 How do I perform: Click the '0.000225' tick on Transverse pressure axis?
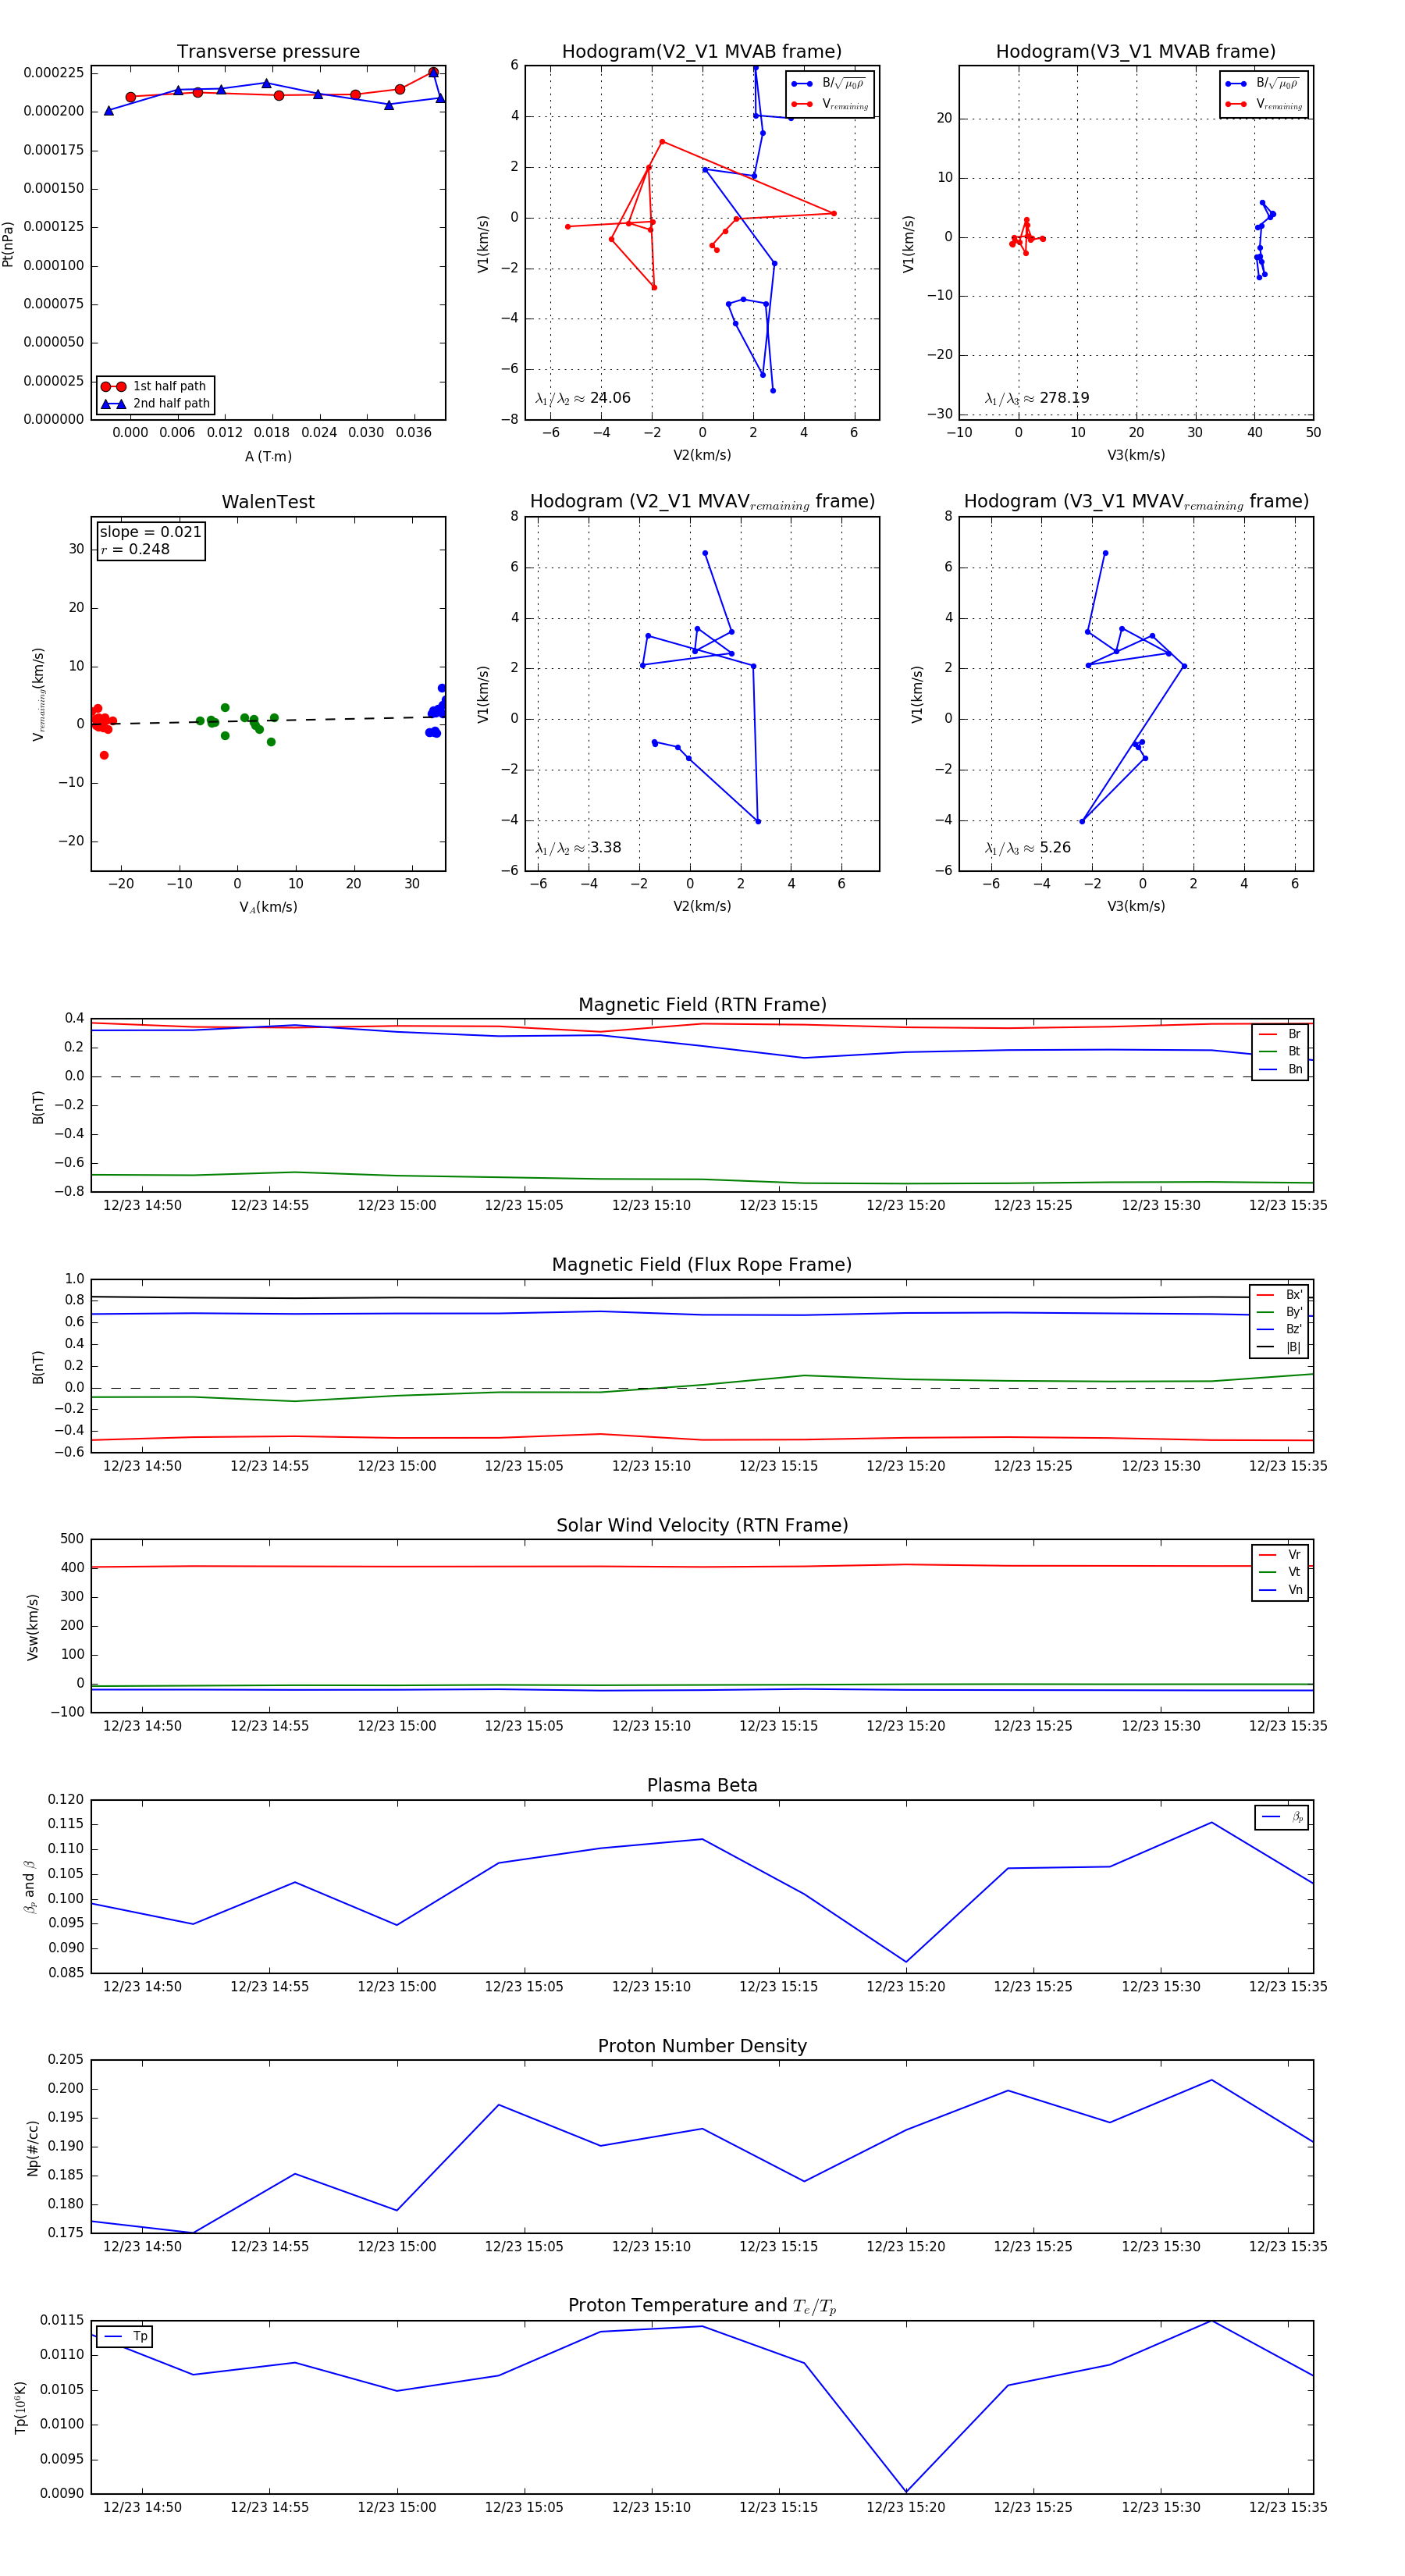(x=54, y=73)
